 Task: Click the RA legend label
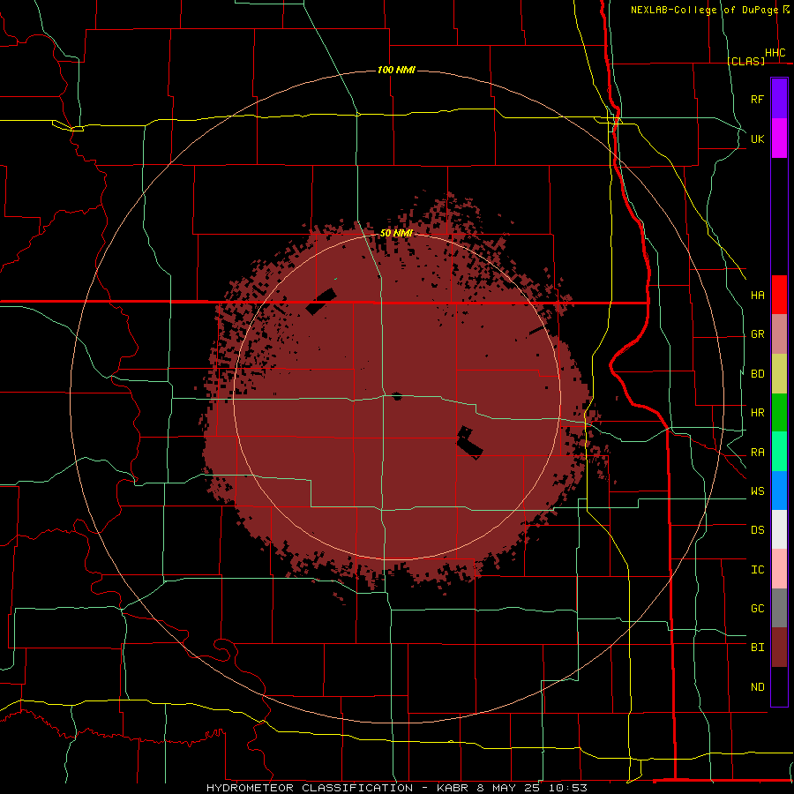758,453
